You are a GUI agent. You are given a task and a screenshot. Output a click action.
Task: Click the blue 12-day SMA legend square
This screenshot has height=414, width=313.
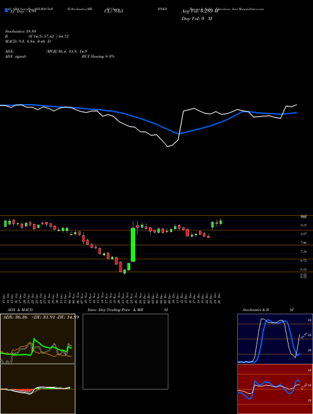pyautogui.click(x=7, y=10)
